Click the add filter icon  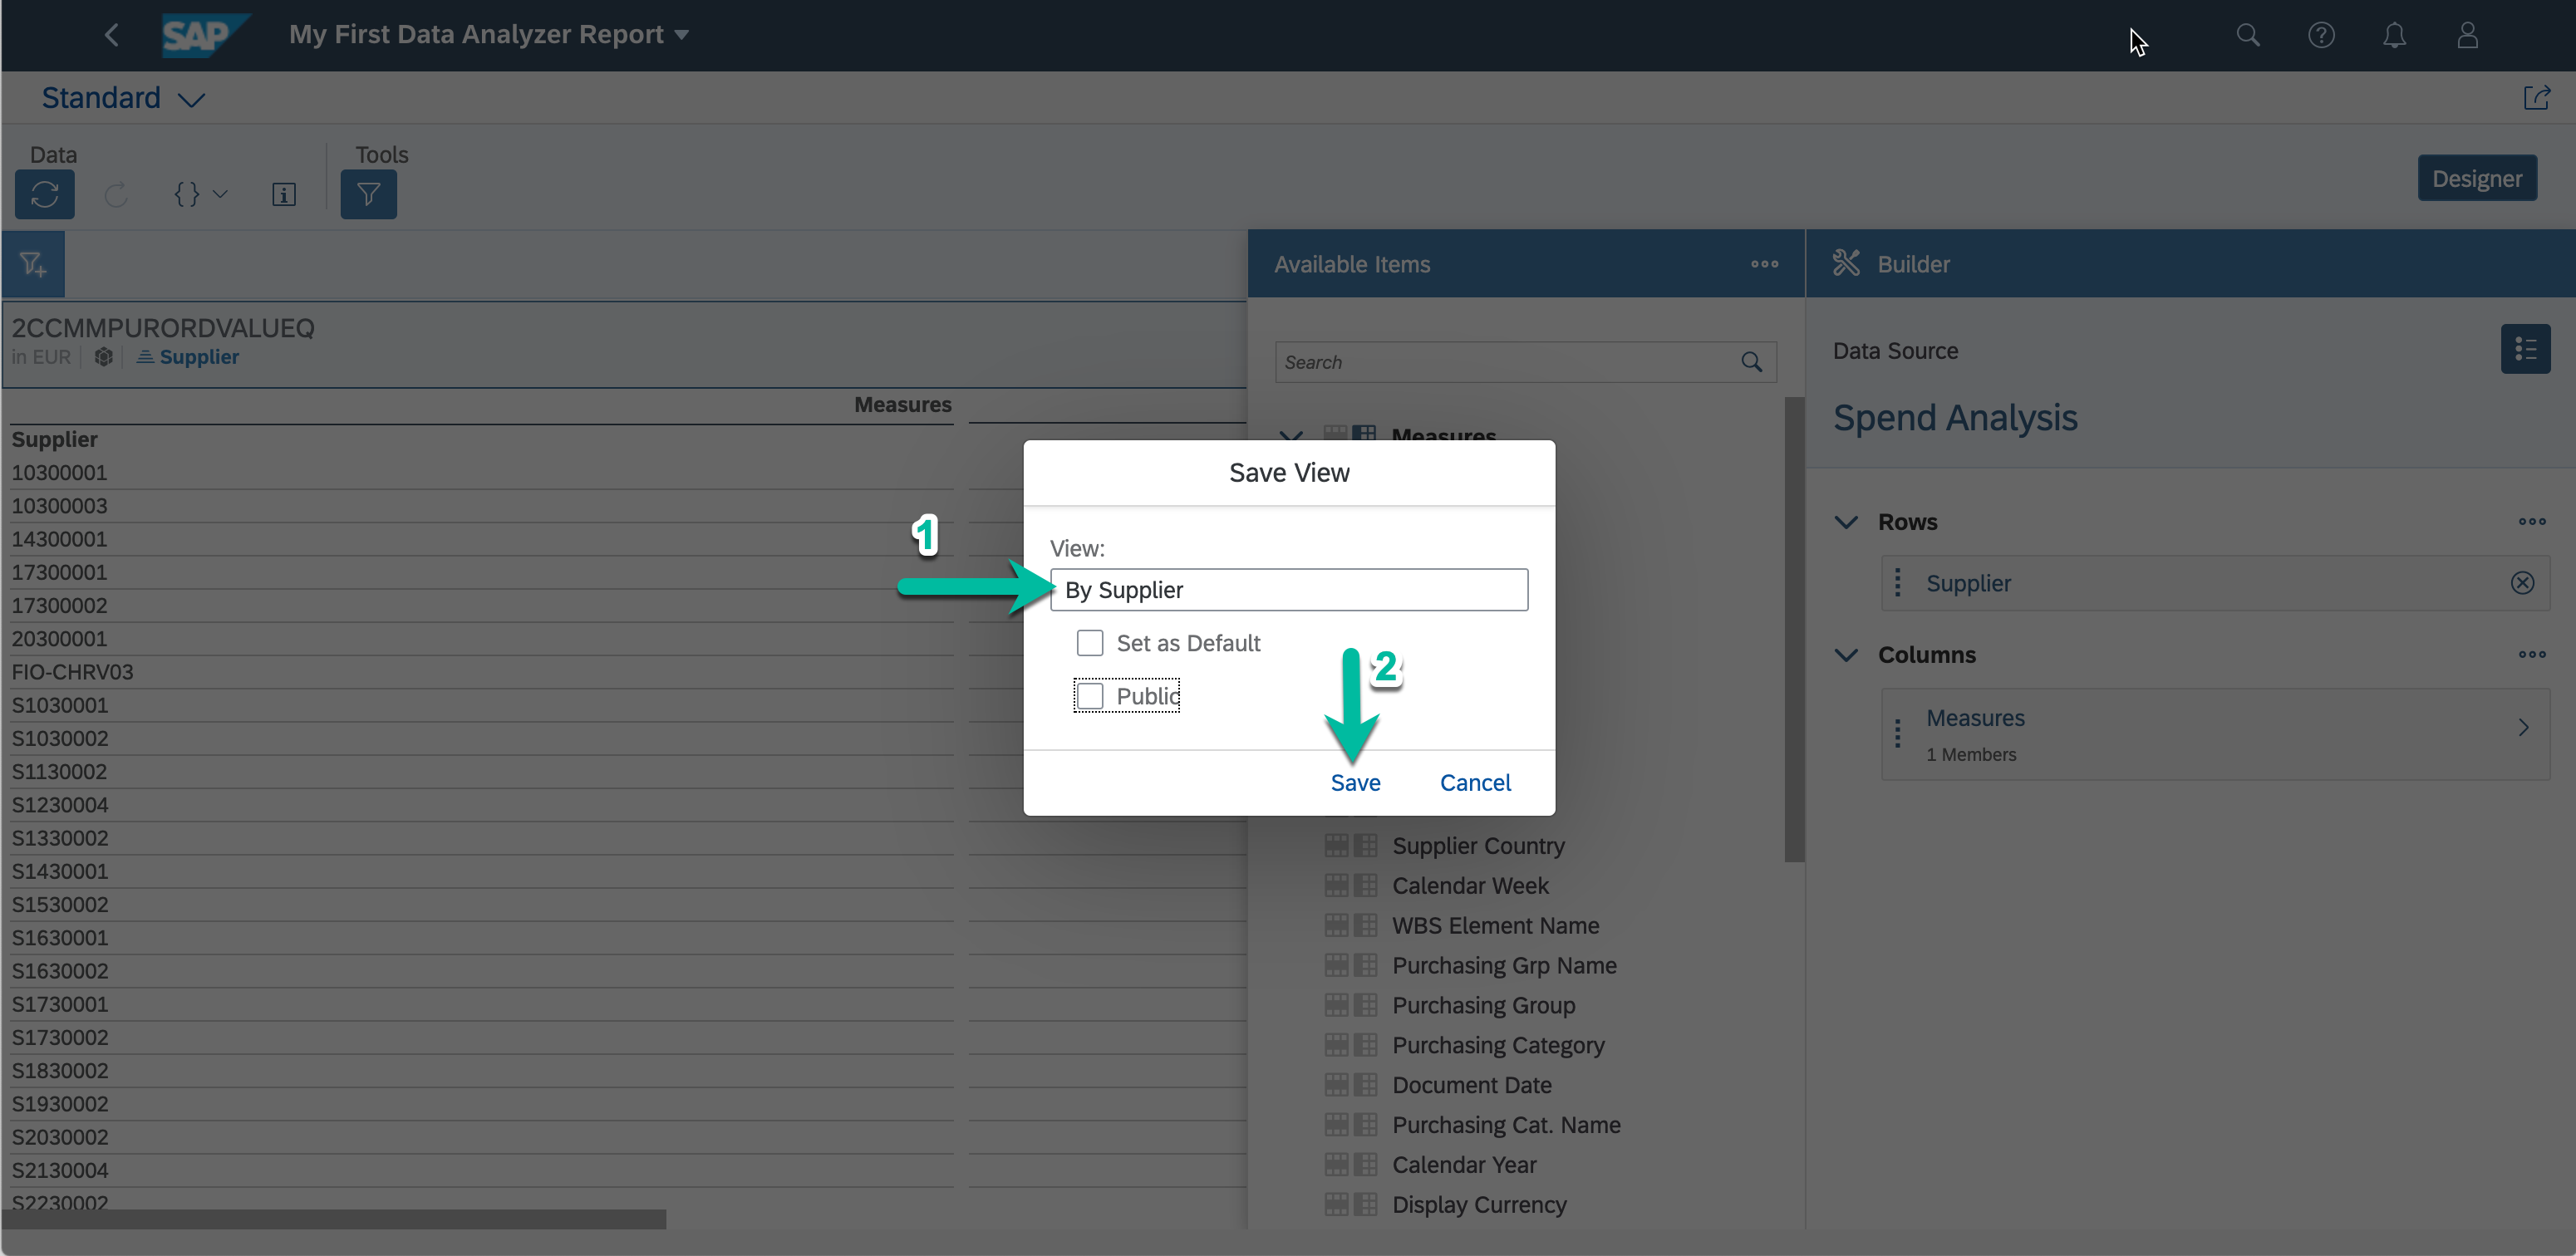pos(33,264)
